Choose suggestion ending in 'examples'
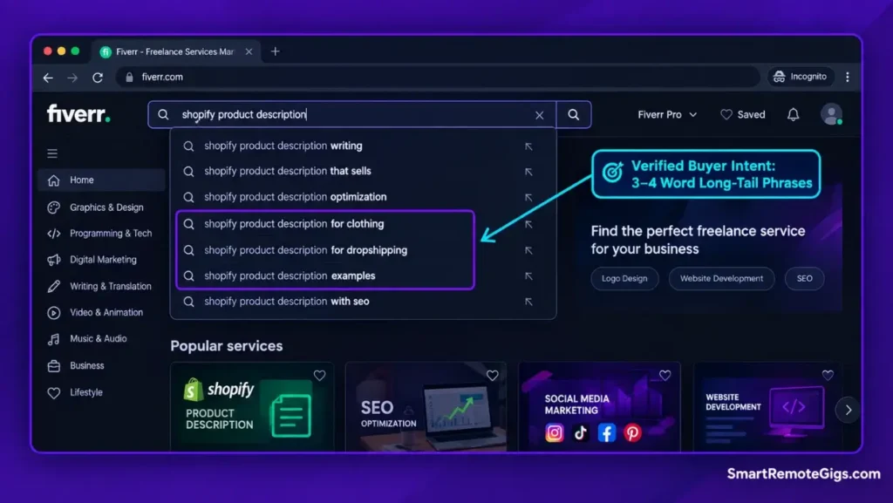This screenshot has width=893, height=503. pos(363,275)
